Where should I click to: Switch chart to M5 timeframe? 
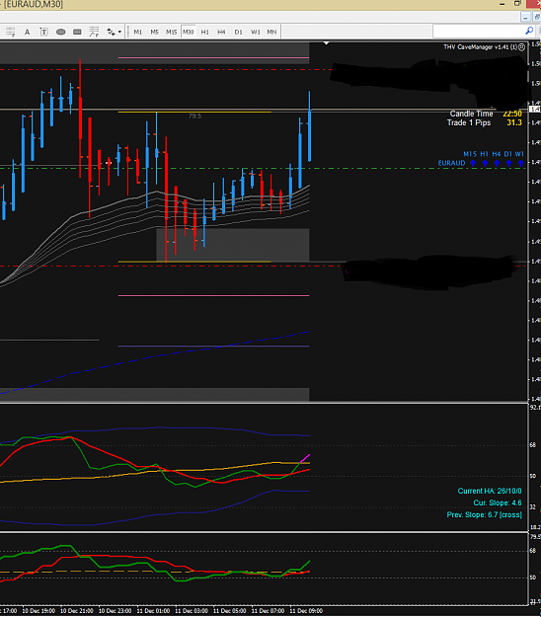click(x=154, y=32)
